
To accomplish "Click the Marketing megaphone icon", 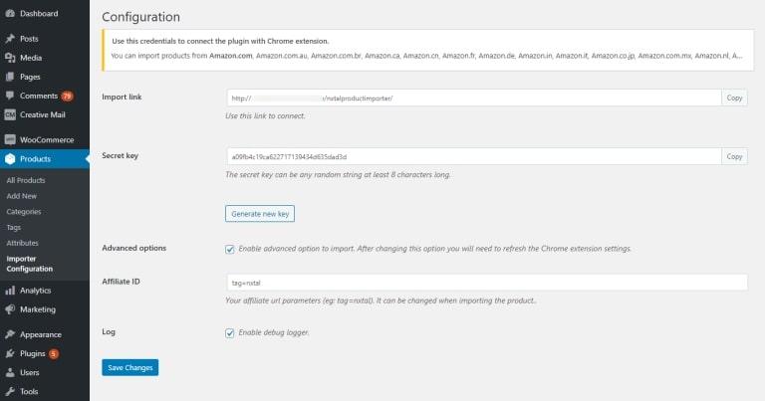I will click(10, 309).
